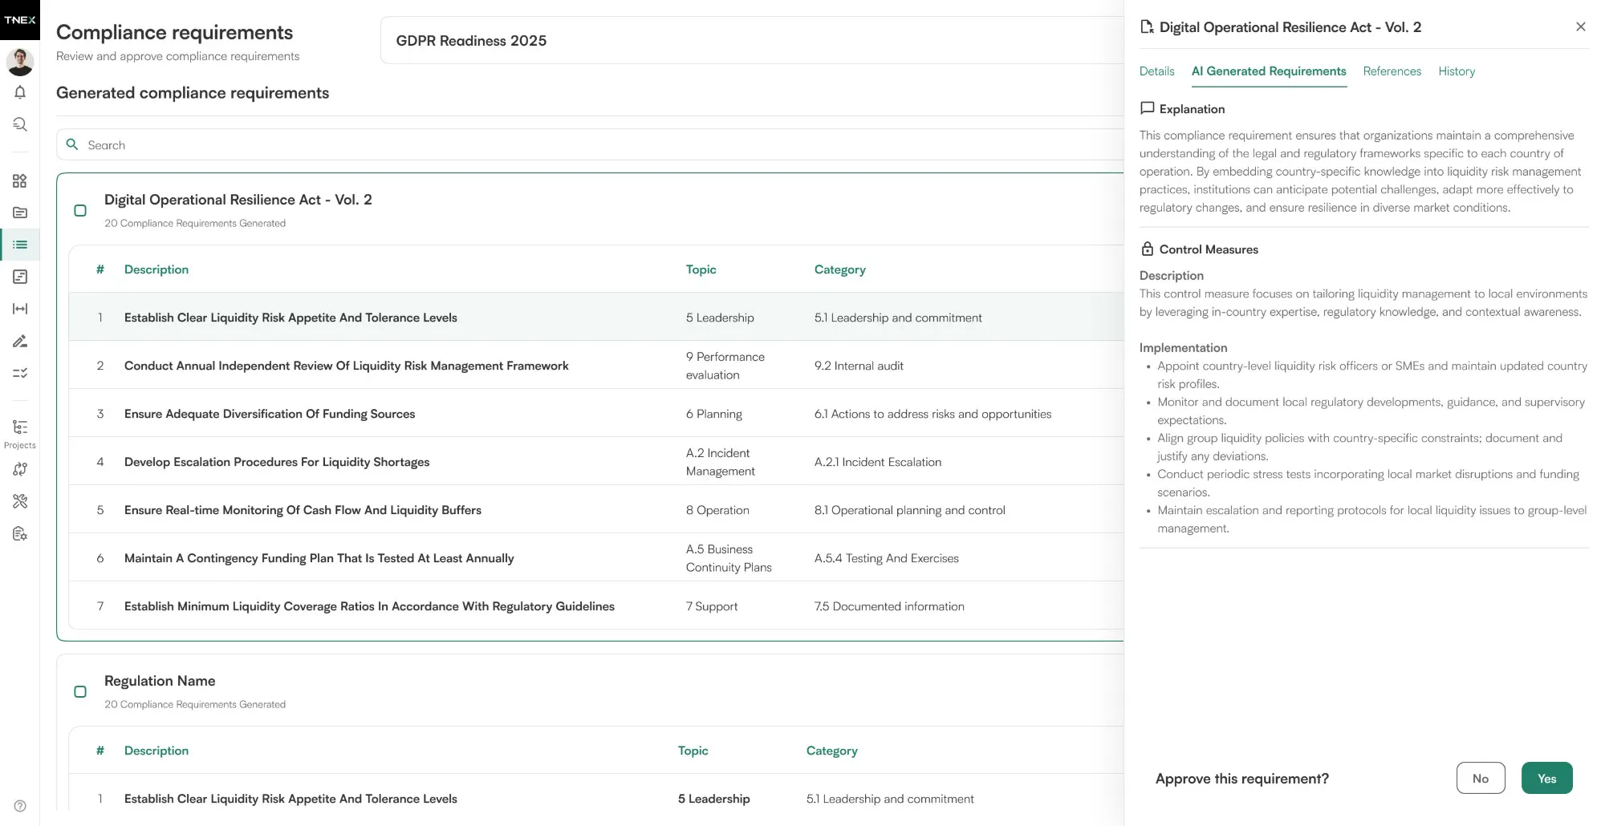Open the search-list icon in sidebar
The height and width of the screenshot is (826, 1605).
pyautogui.click(x=20, y=124)
